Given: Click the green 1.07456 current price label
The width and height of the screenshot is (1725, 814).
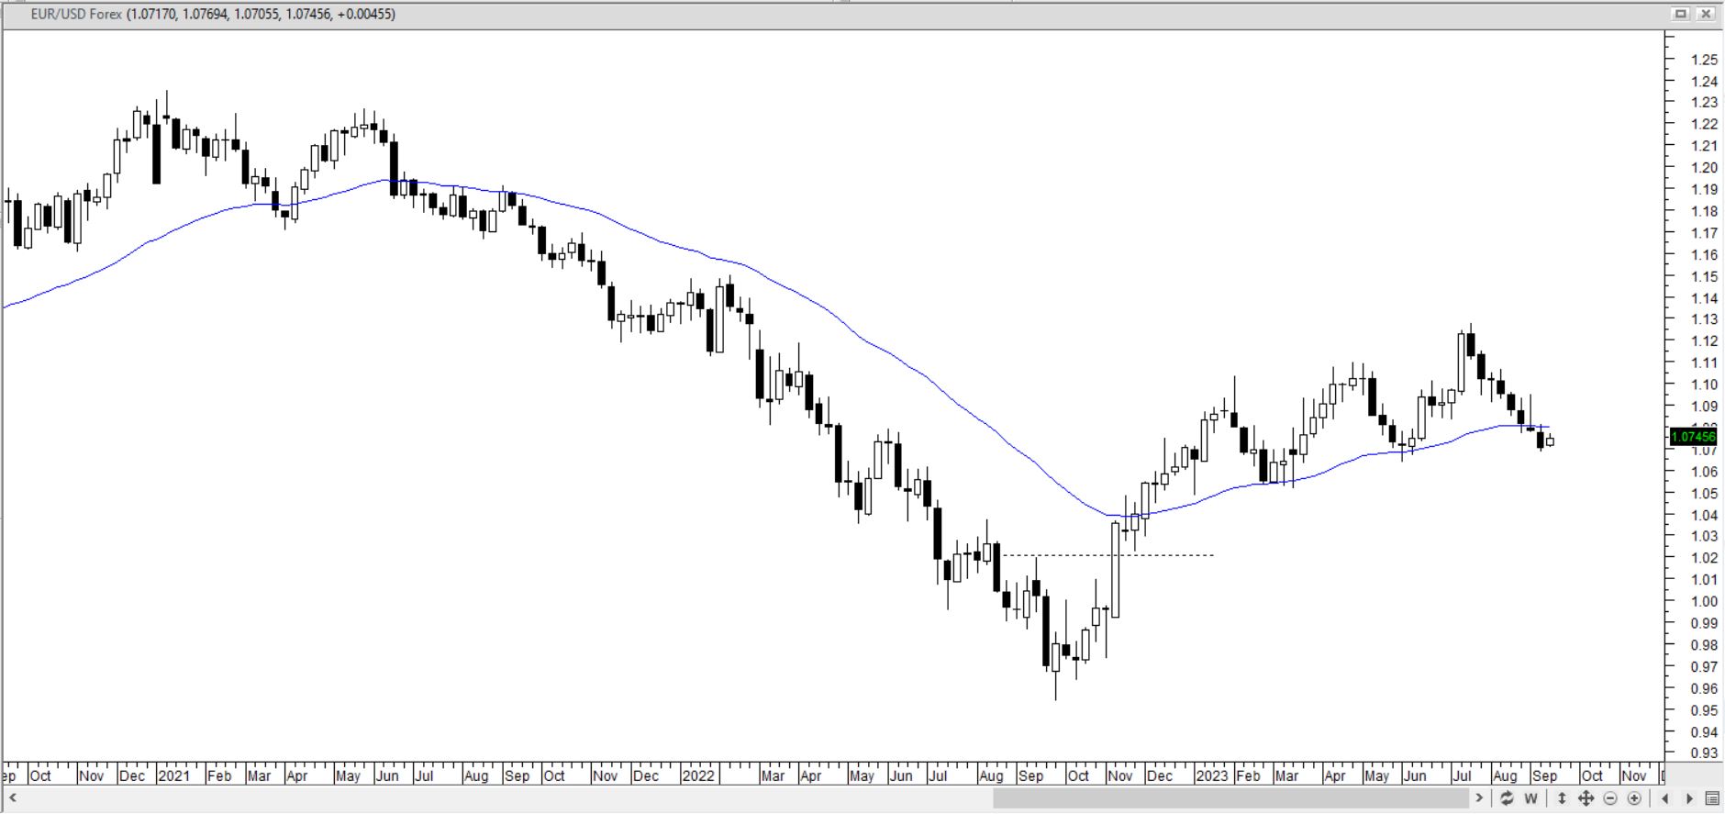Looking at the screenshot, I should (1692, 437).
